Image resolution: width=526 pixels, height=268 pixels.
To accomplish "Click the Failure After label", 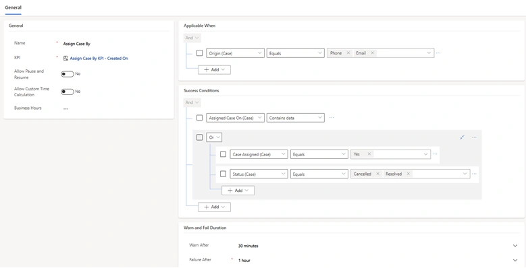I will point(201,260).
